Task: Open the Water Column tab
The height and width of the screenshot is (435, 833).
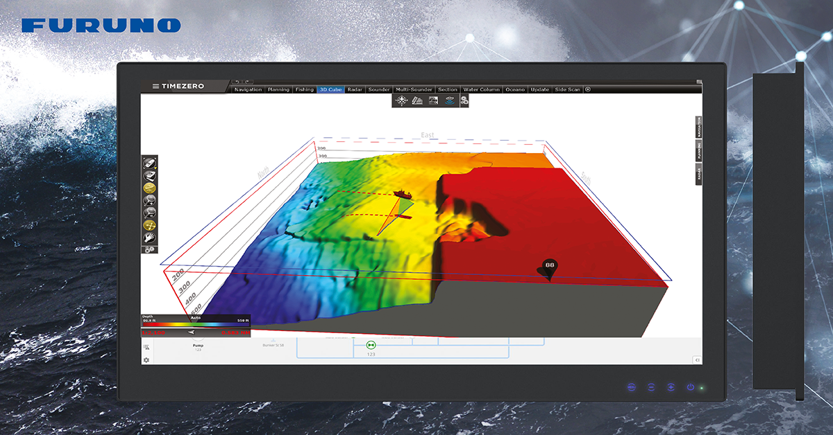Action: pyautogui.click(x=481, y=89)
